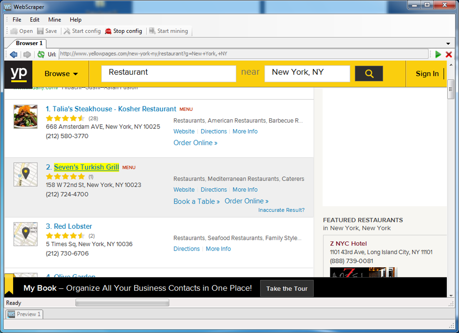The width and height of the screenshot is (459, 333).
Task: Expand the Browse dropdown
Action: coord(61,73)
